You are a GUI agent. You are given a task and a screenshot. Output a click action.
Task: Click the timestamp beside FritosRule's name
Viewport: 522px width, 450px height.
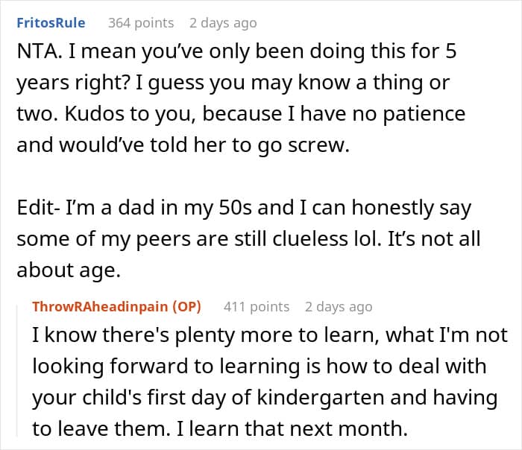click(223, 22)
